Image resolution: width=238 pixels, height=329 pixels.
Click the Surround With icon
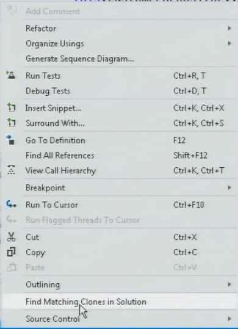pyautogui.click(x=12, y=123)
